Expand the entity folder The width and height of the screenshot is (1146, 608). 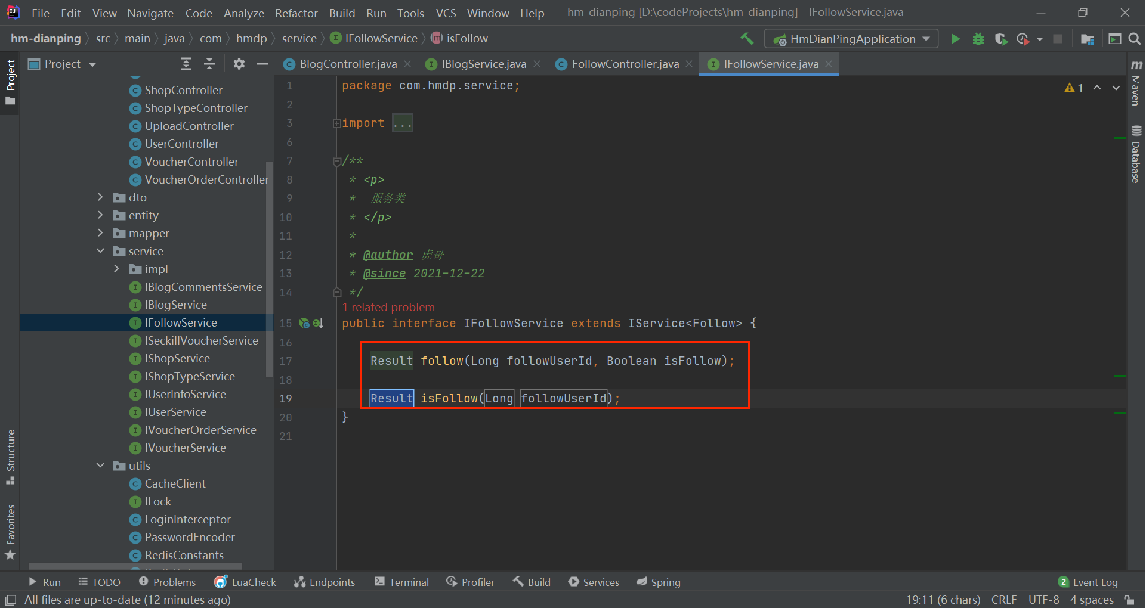click(x=100, y=215)
